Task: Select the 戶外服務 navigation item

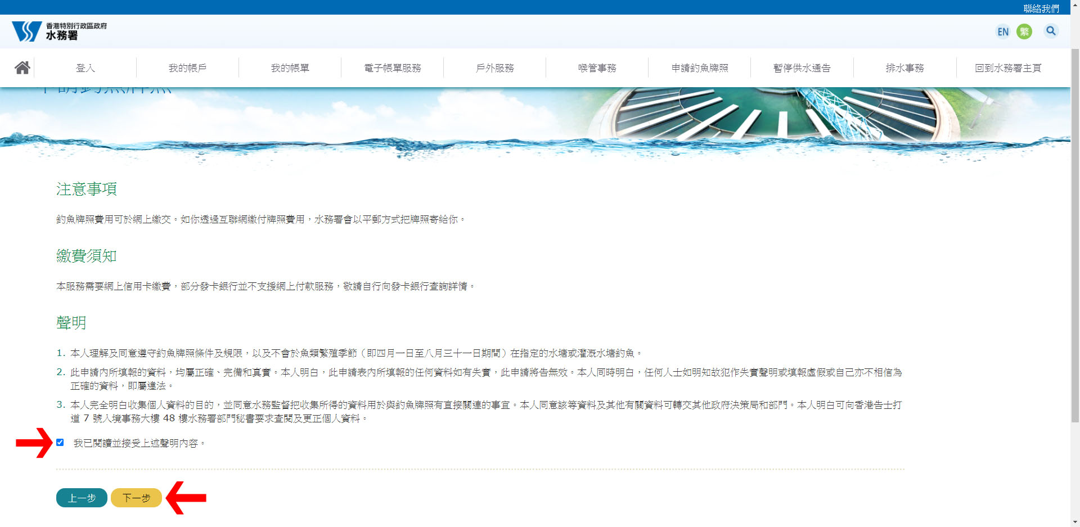Action: point(494,67)
